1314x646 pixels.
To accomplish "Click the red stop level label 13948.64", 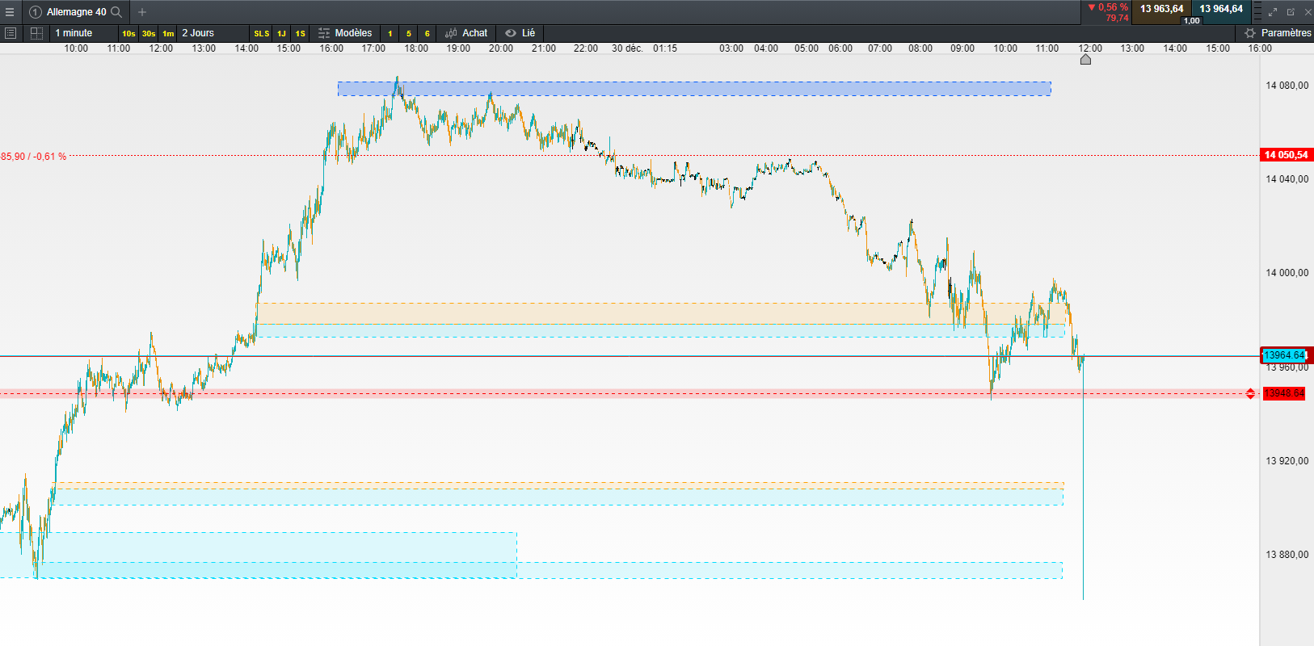I will click(1284, 393).
